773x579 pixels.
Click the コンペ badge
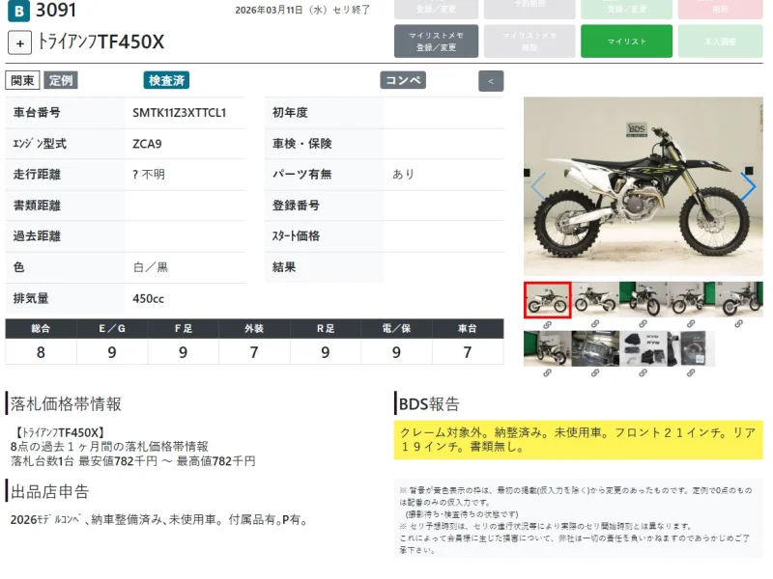403,80
